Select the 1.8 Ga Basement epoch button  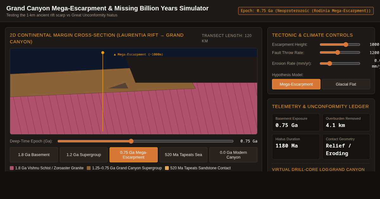34,155
